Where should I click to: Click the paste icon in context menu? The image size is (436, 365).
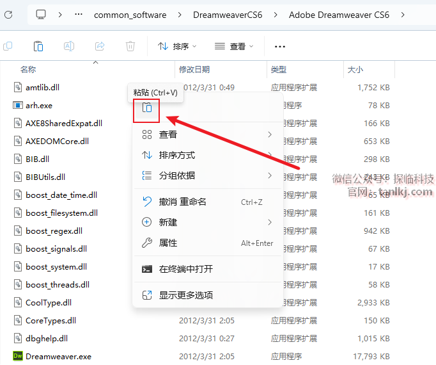pos(146,108)
